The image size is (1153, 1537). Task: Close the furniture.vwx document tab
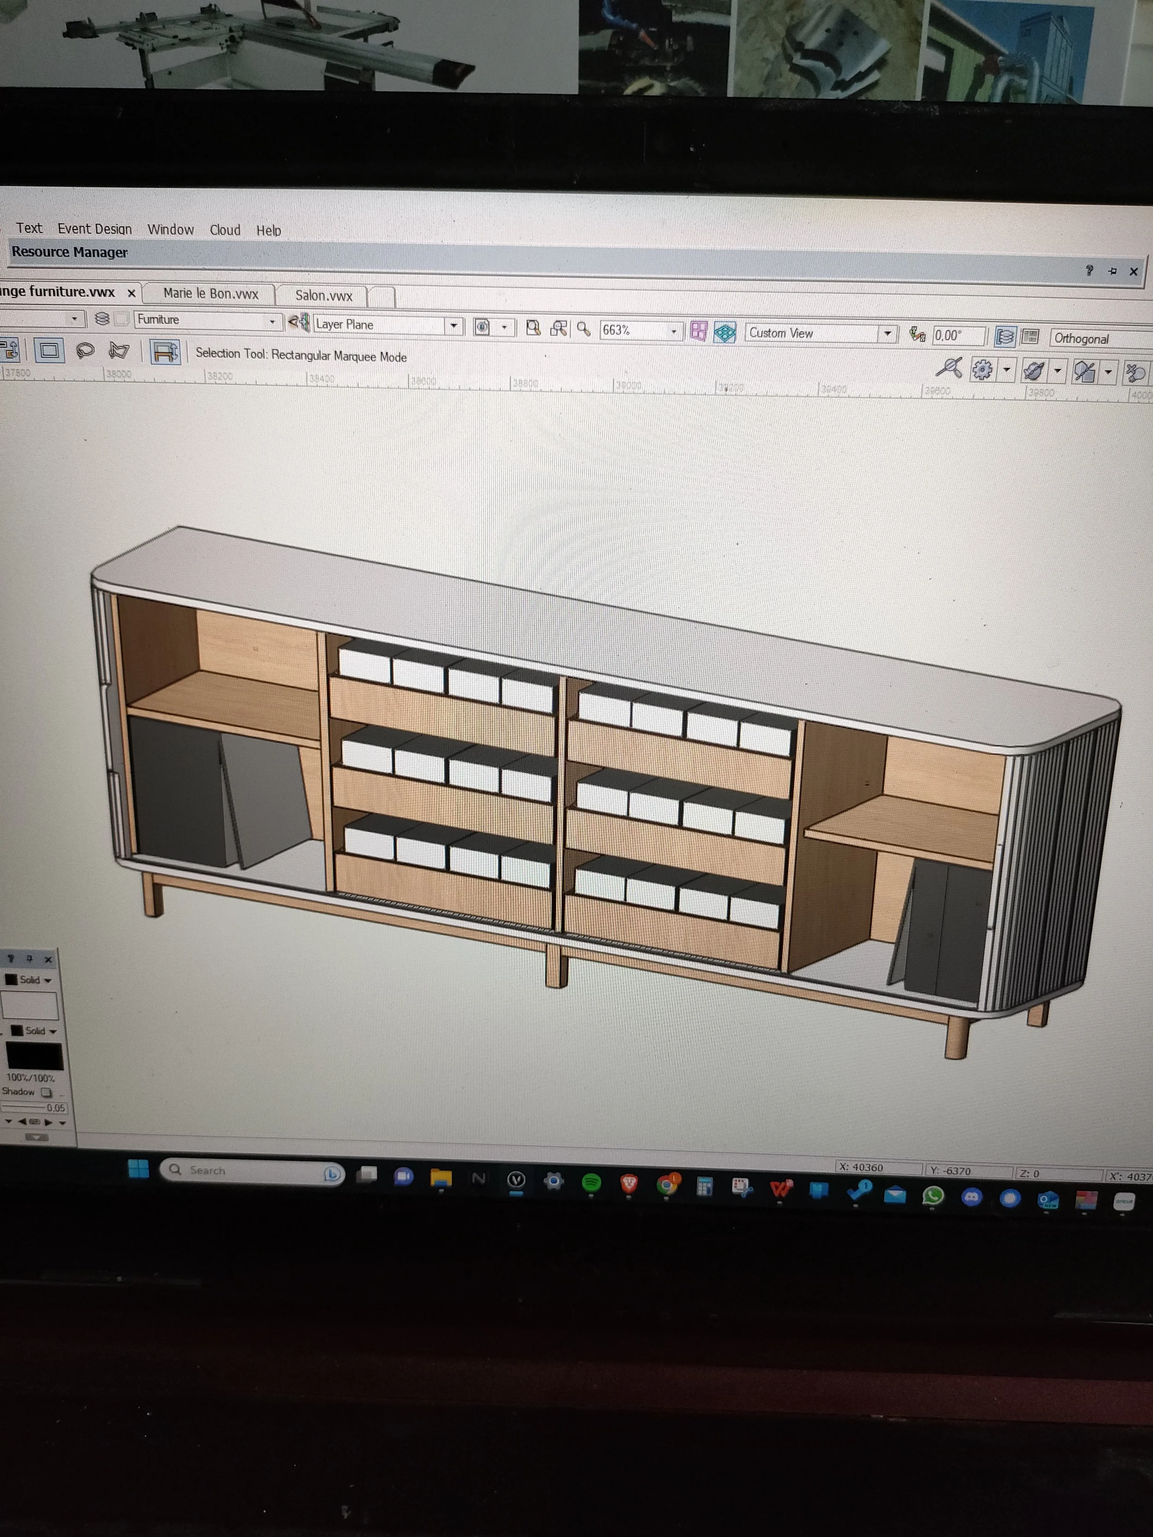pyautogui.click(x=131, y=293)
